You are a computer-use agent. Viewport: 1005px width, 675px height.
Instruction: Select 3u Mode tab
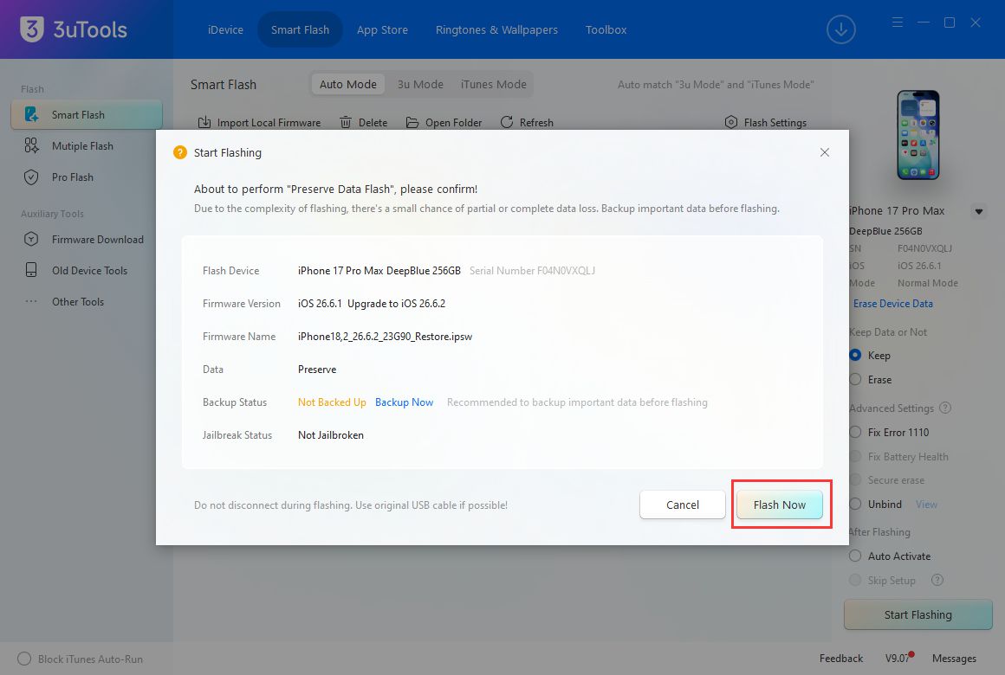coord(420,84)
